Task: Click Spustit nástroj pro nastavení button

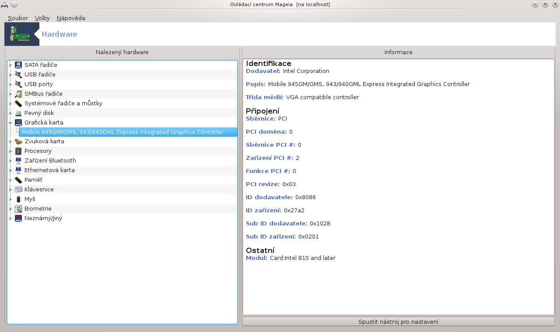Action: 399,322
